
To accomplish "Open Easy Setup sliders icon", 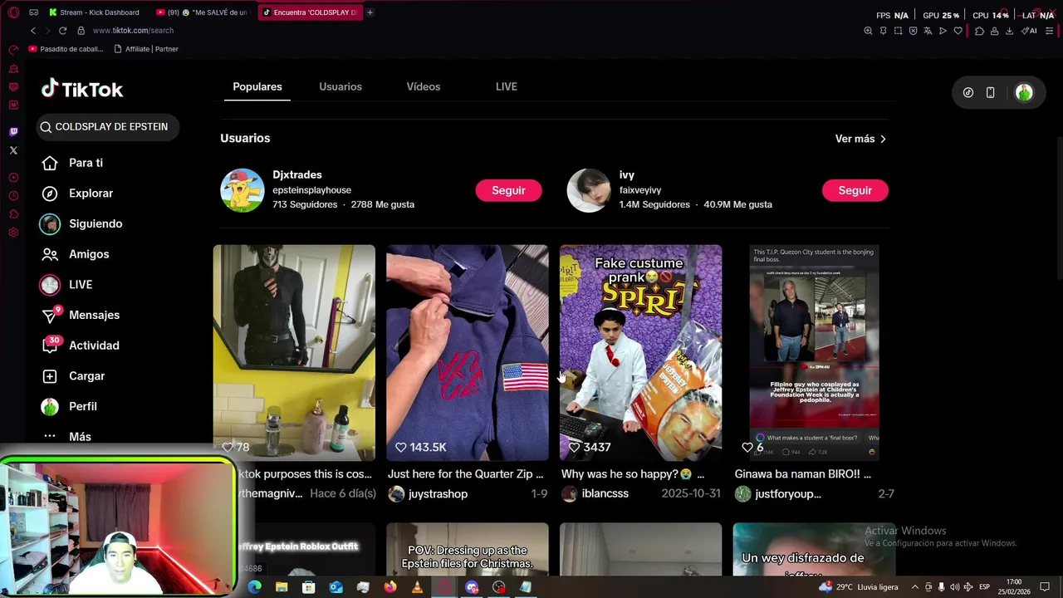I will (x=1049, y=31).
